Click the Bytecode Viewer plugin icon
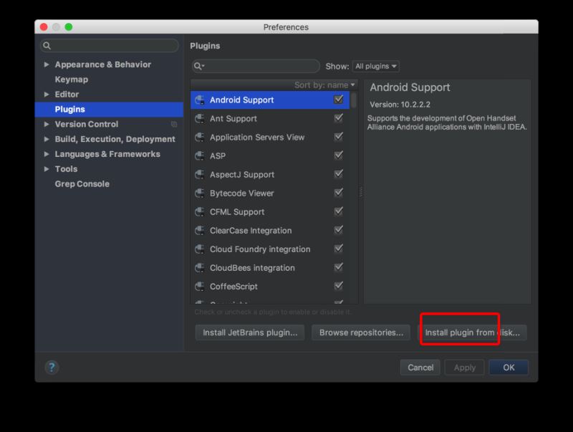Screen dimensions: 573x432 pyautogui.click(x=201, y=193)
